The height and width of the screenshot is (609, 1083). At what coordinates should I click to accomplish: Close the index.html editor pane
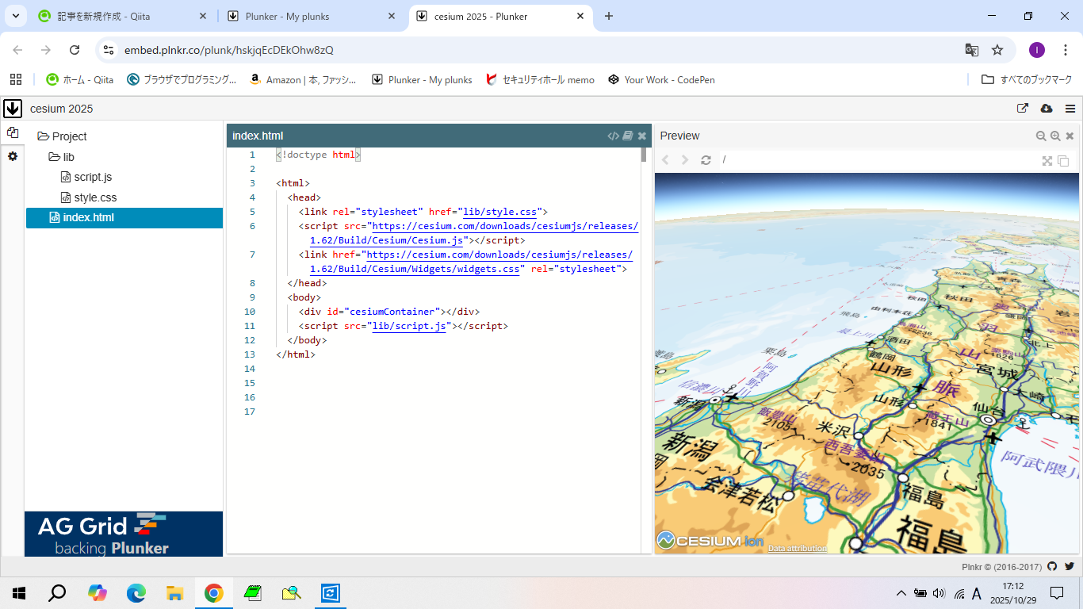[x=642, y=136]
